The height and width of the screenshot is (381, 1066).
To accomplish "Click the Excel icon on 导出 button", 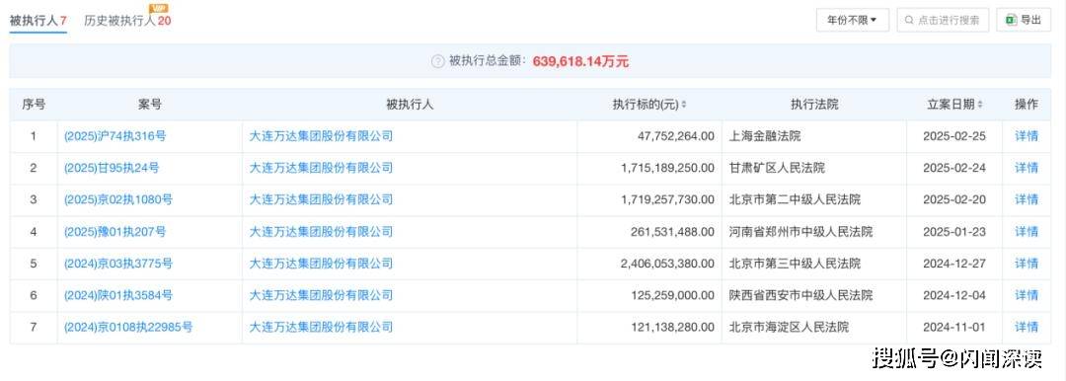I will coord(1011,20).
